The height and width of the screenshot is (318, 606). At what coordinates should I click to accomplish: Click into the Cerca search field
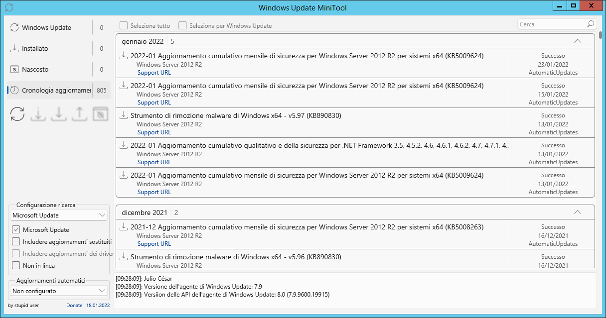coord(551,24)
